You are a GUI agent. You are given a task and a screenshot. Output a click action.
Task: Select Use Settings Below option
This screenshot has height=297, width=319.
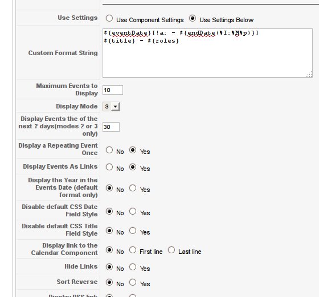[x=193, y=18]
